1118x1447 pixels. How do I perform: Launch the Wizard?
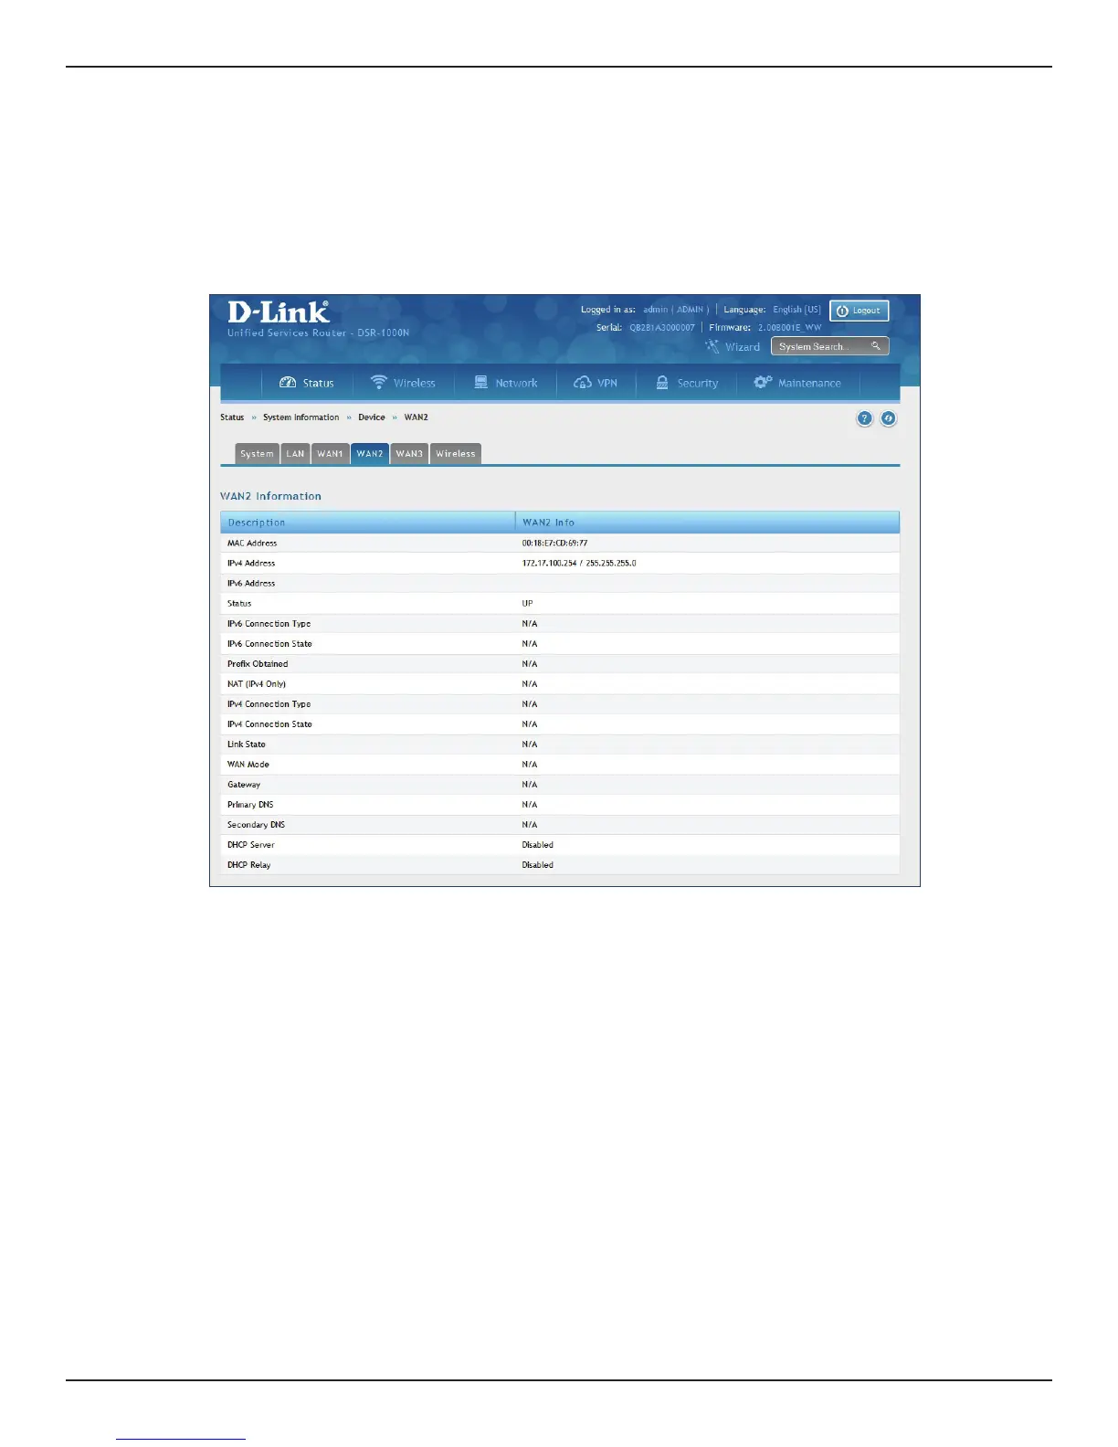[x=733, y=347]
